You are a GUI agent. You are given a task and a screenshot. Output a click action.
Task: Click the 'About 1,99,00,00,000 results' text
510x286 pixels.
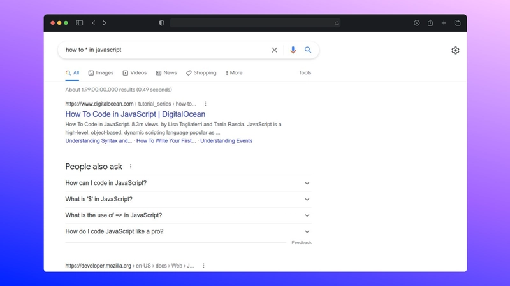[119, 90]
